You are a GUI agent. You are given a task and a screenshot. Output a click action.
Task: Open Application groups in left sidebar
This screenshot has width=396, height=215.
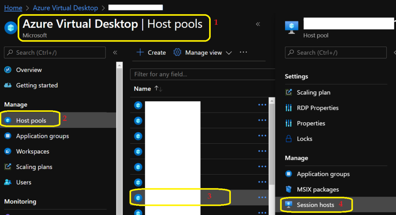coord(43,136)
